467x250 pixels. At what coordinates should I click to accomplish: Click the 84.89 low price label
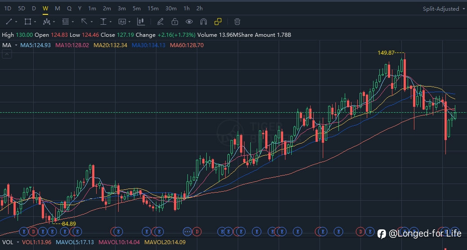[69, 224]
